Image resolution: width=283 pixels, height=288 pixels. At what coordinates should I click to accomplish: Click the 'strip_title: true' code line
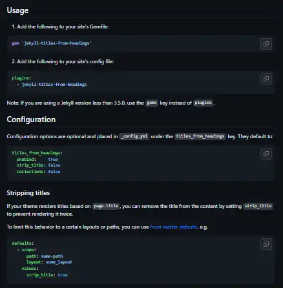pyautogui.click(x=47, y=275)
